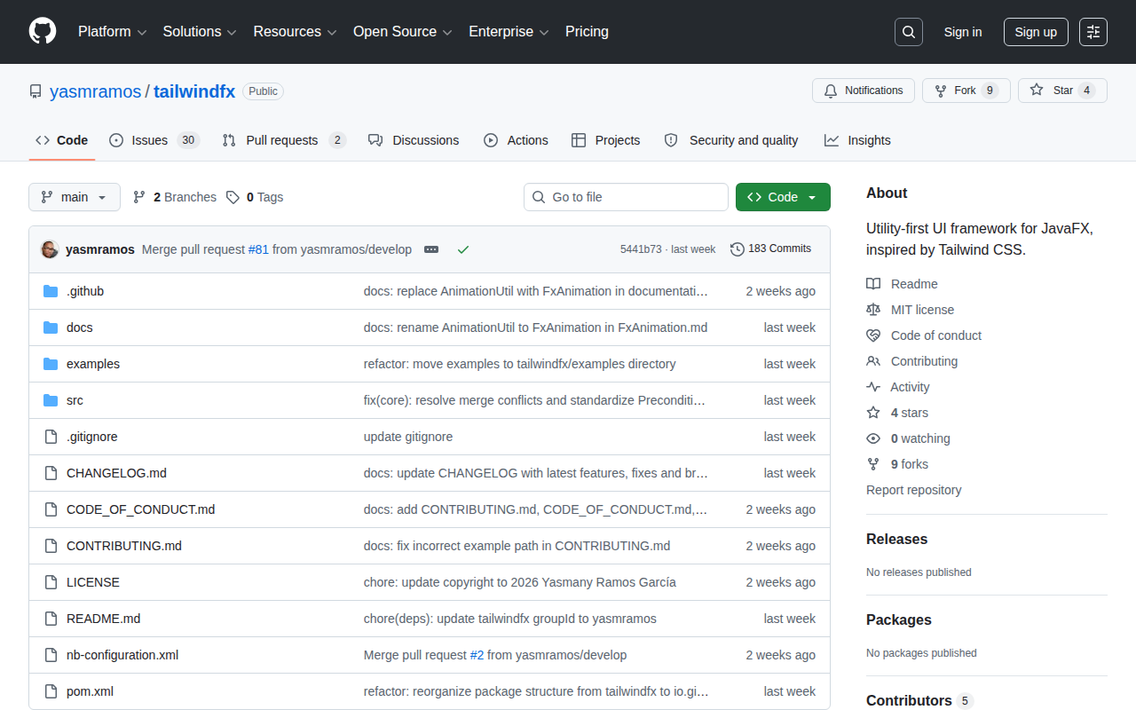Click the heart icon beside Code of conduct

tap(873, 335)
